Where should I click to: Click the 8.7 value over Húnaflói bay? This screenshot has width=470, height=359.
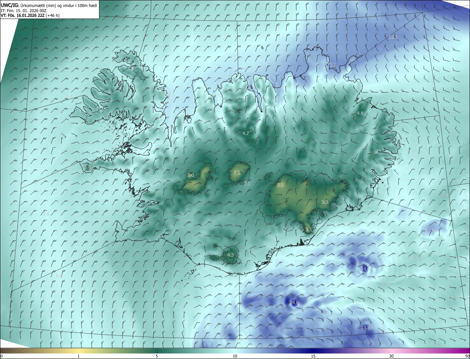170,95
